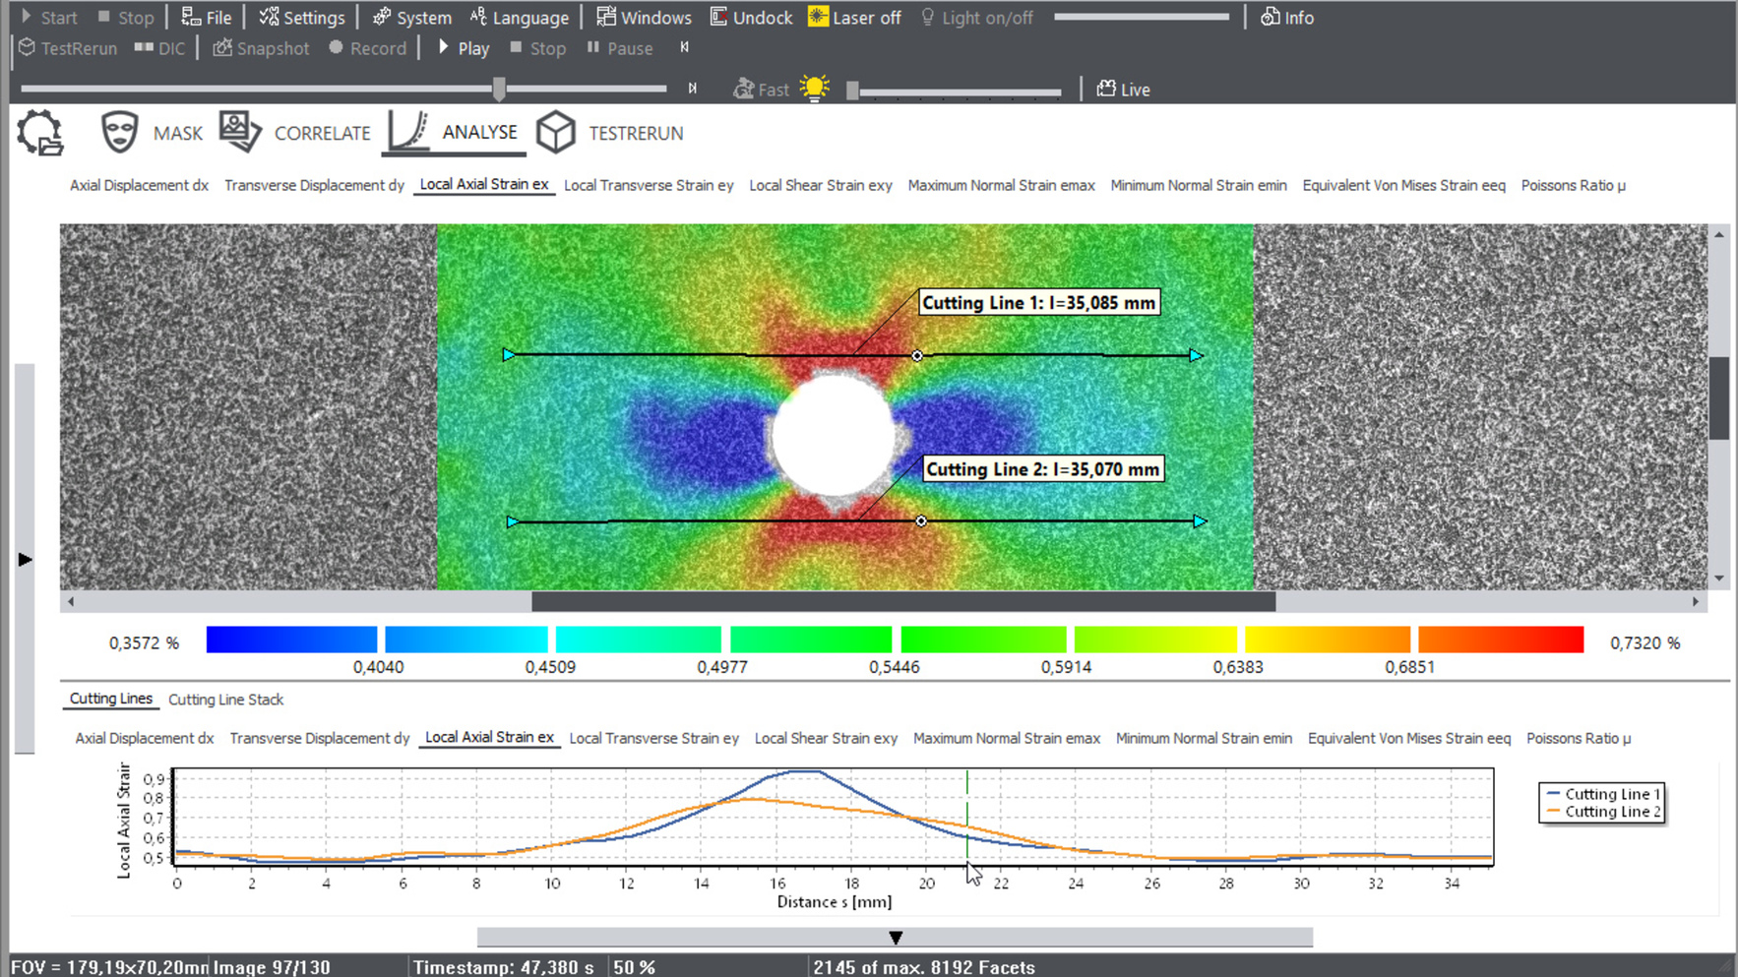1738x977 pixels.
Task: Click the project settings gear icon
Action: pos(40,133)
